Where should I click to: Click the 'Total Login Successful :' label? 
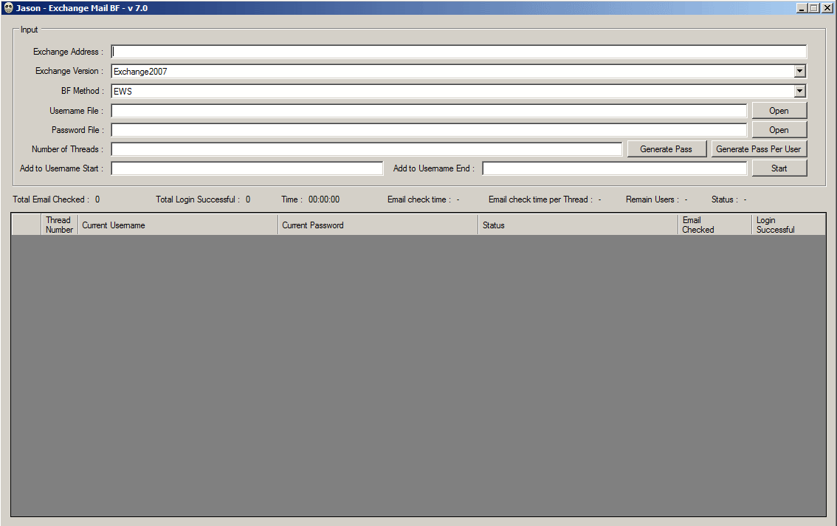pyautogui.click(x=198, y=199)
